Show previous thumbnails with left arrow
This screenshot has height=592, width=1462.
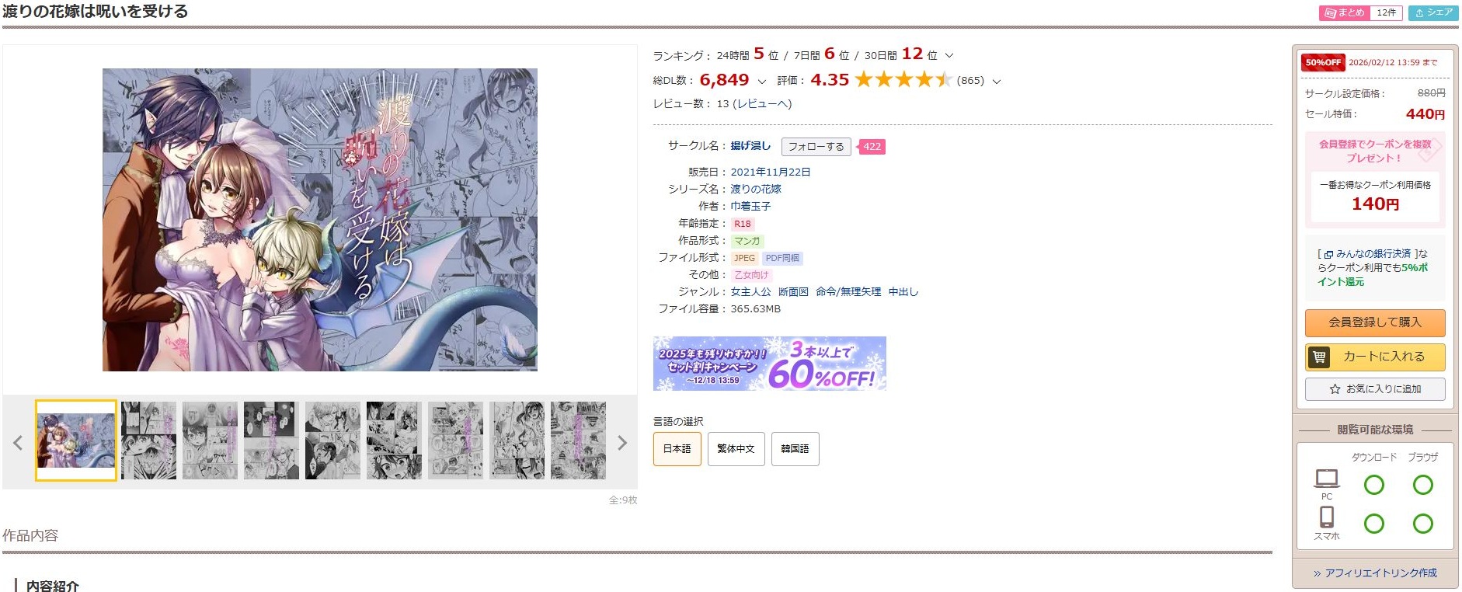[18, 443]
